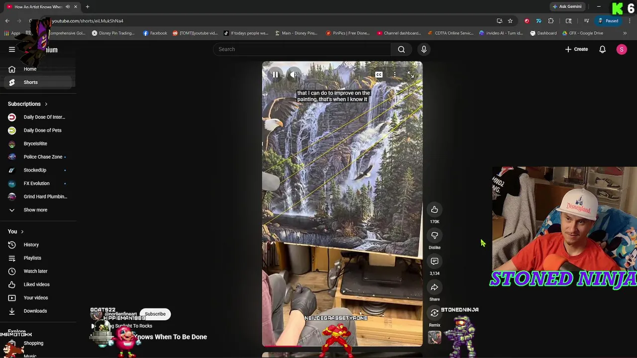Open the YouTube guide hamburger menu
Image resolution: width=637 pixels, height=358 pixels.
point(12,49)
